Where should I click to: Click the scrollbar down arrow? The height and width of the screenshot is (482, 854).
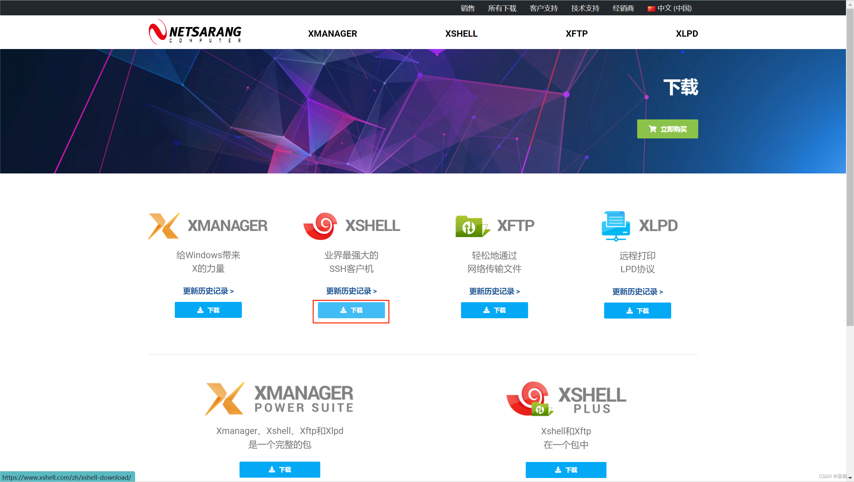[850, 478]
